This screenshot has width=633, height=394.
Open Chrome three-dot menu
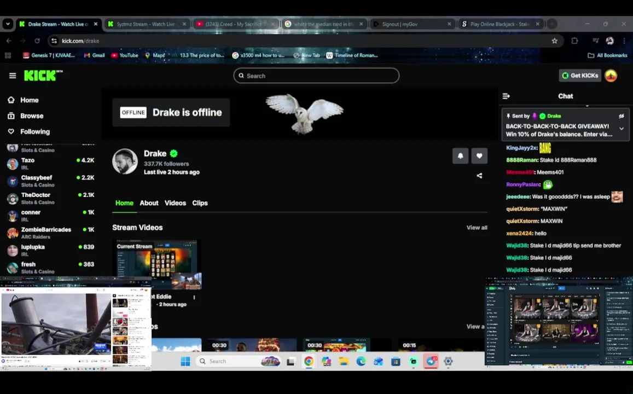point(624,41)
